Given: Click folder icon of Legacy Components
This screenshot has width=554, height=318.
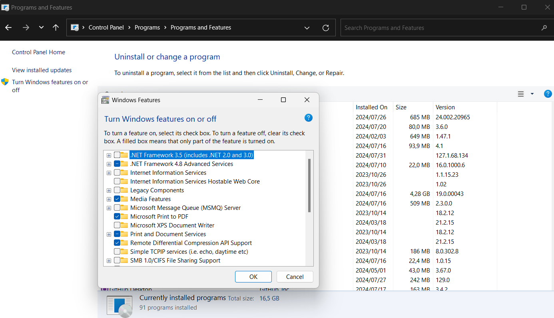Looking at the screenshot, I should pos(124,190).
